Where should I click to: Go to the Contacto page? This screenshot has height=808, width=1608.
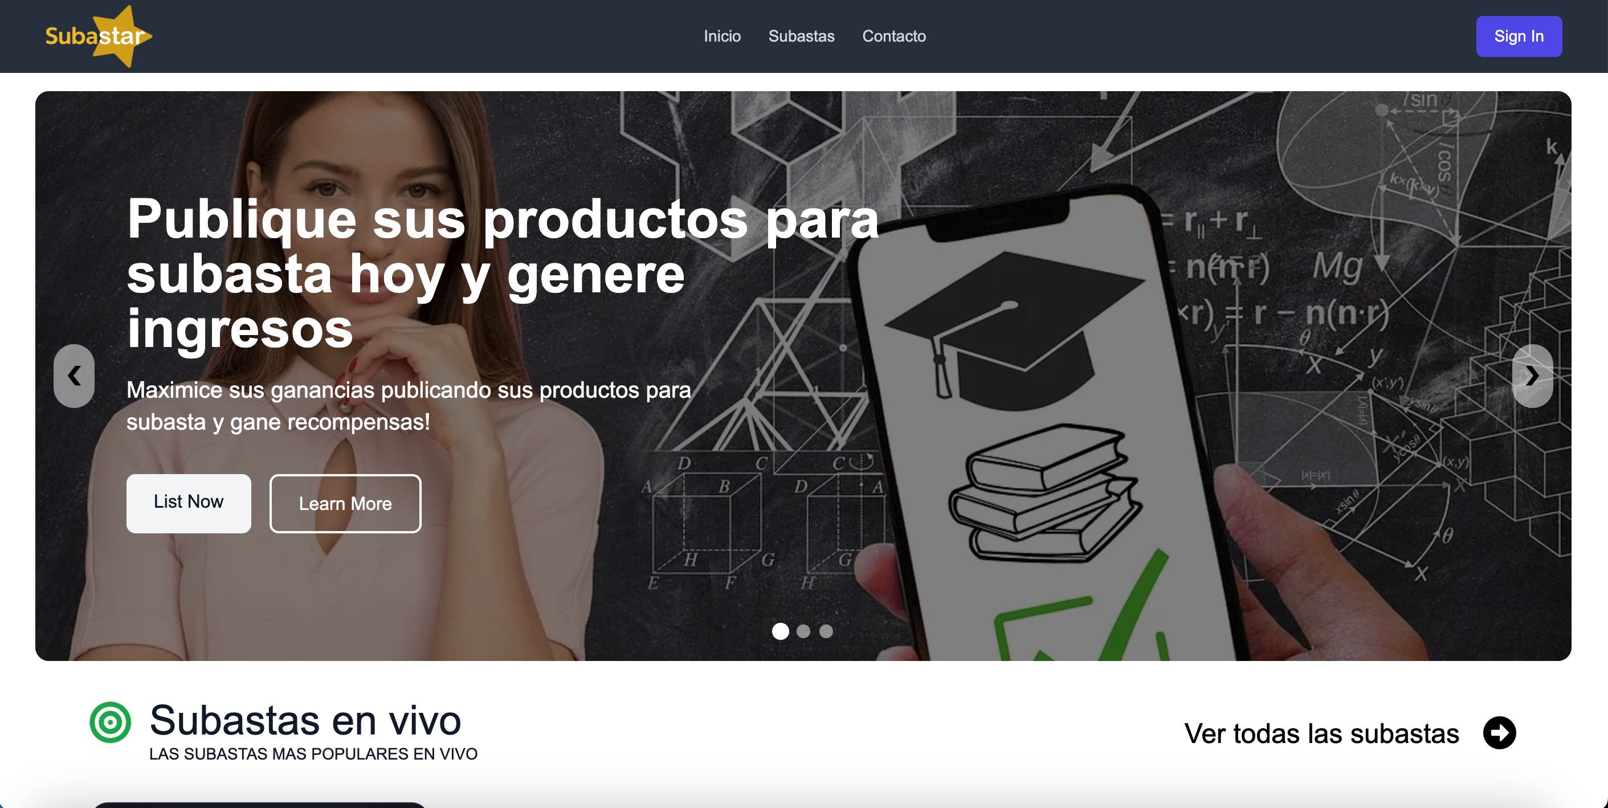[894, 36]
